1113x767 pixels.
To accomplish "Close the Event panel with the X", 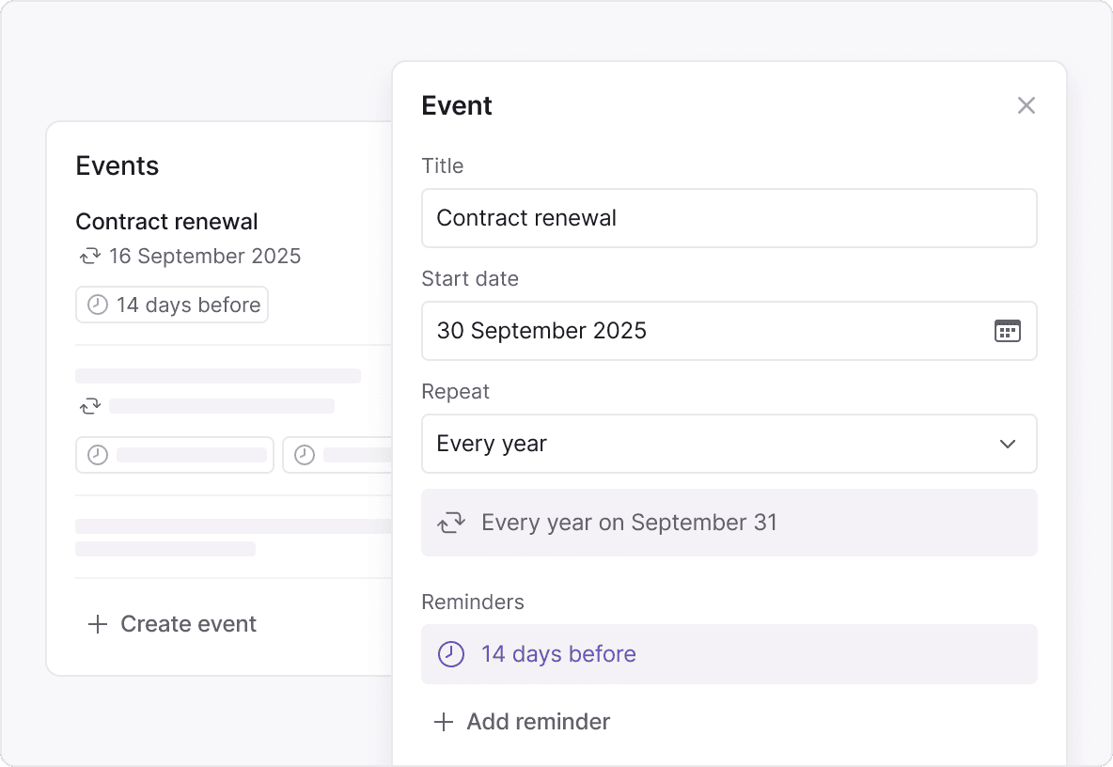I will click(1026, 105).
